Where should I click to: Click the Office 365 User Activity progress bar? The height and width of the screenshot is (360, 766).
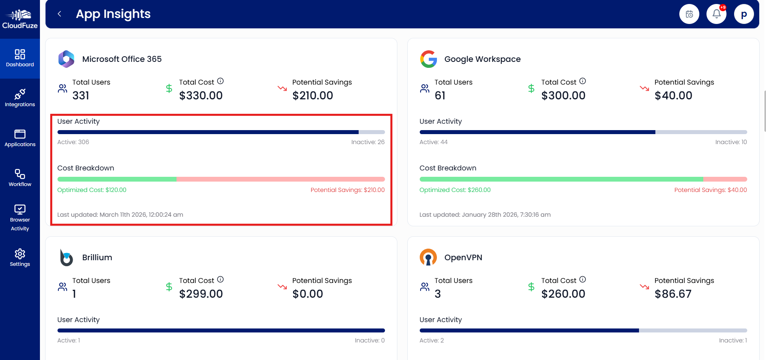click(221, 132)
